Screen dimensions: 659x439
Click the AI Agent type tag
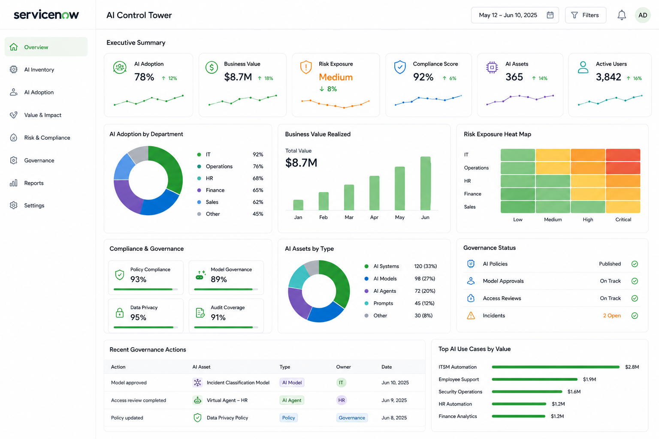click(x=292, y=400)
